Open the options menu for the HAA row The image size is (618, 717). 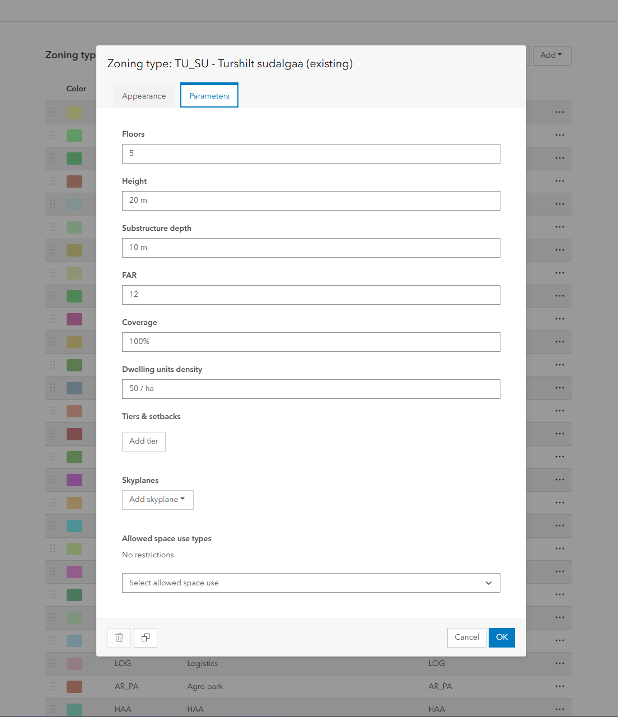click(x=559, y=709)
